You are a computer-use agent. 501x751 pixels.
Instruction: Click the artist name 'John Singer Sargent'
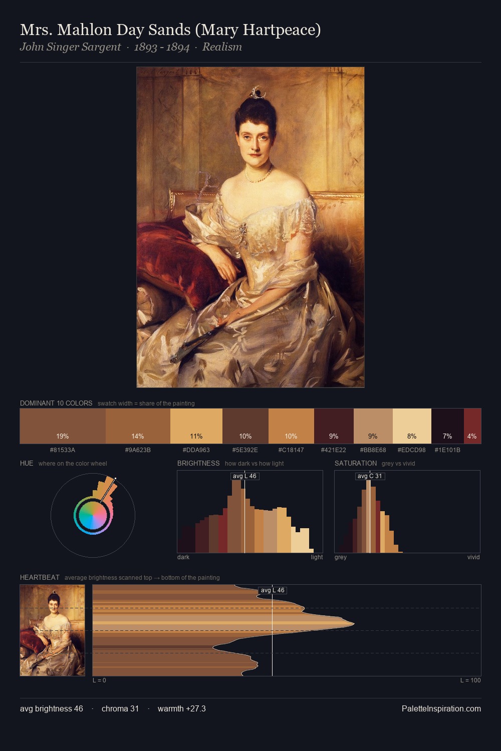point(70,47)
